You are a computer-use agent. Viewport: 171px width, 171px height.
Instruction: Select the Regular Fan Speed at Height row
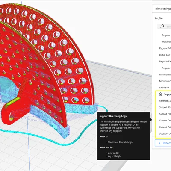pyautogui.click(x=165, y=62)
